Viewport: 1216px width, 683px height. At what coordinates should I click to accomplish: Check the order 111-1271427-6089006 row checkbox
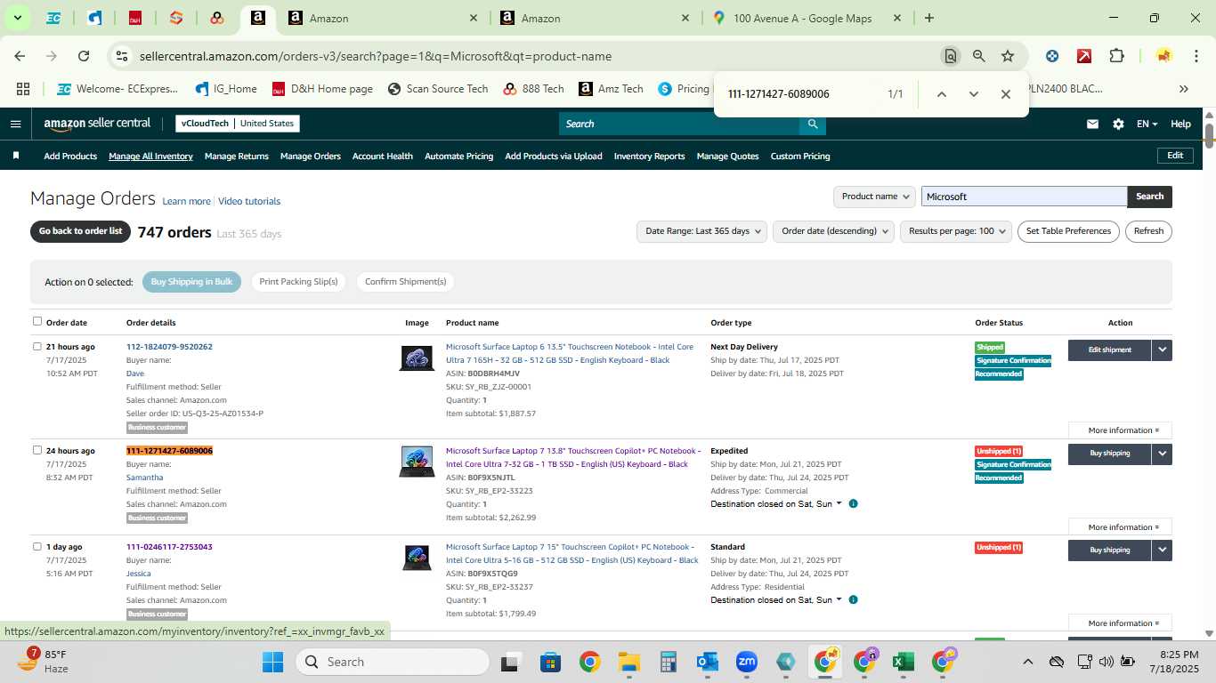pos(37,450)
